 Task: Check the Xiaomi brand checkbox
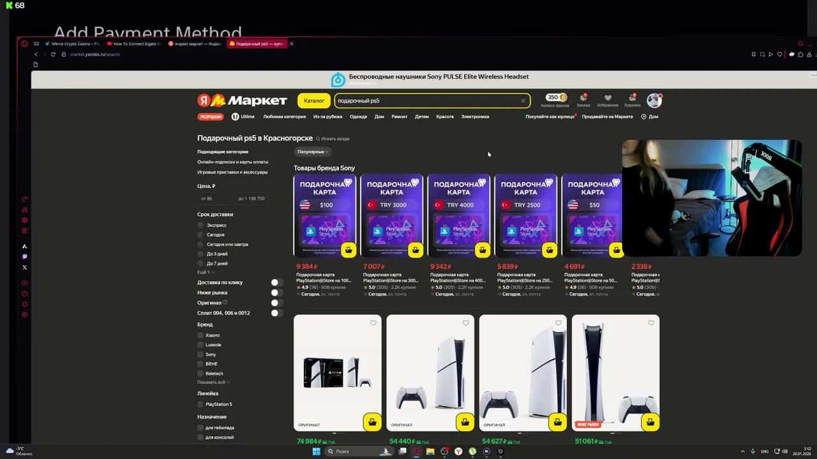[x=200, y=335]
